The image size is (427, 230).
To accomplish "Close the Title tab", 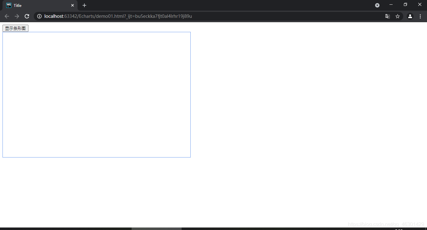I will point(73,5).
